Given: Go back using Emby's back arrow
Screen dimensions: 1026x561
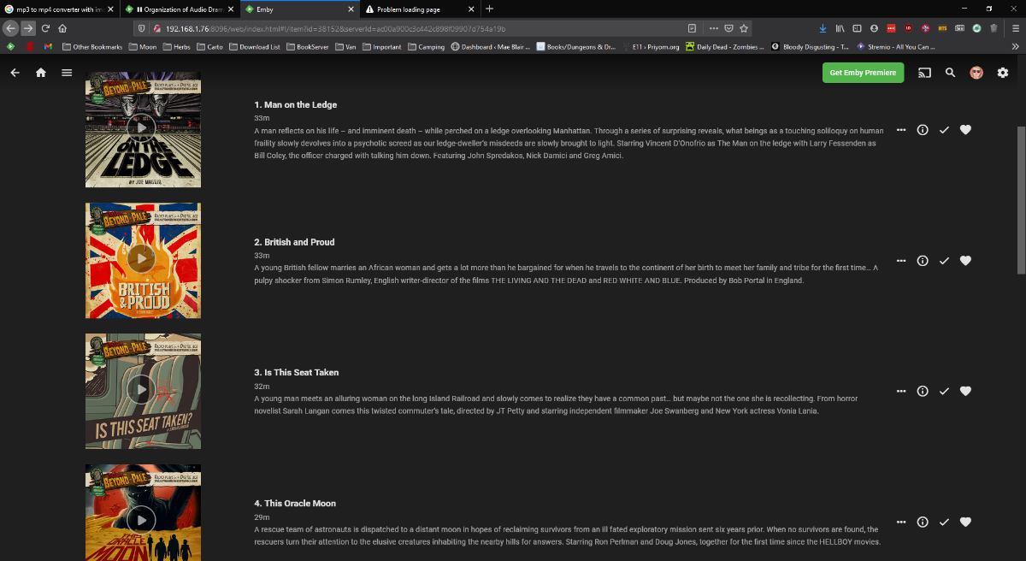Looking at the screenshot, I should pos(15,73).
